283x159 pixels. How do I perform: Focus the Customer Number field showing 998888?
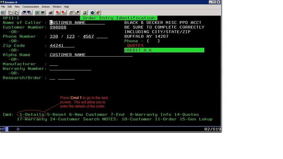(x=58, y=27)
